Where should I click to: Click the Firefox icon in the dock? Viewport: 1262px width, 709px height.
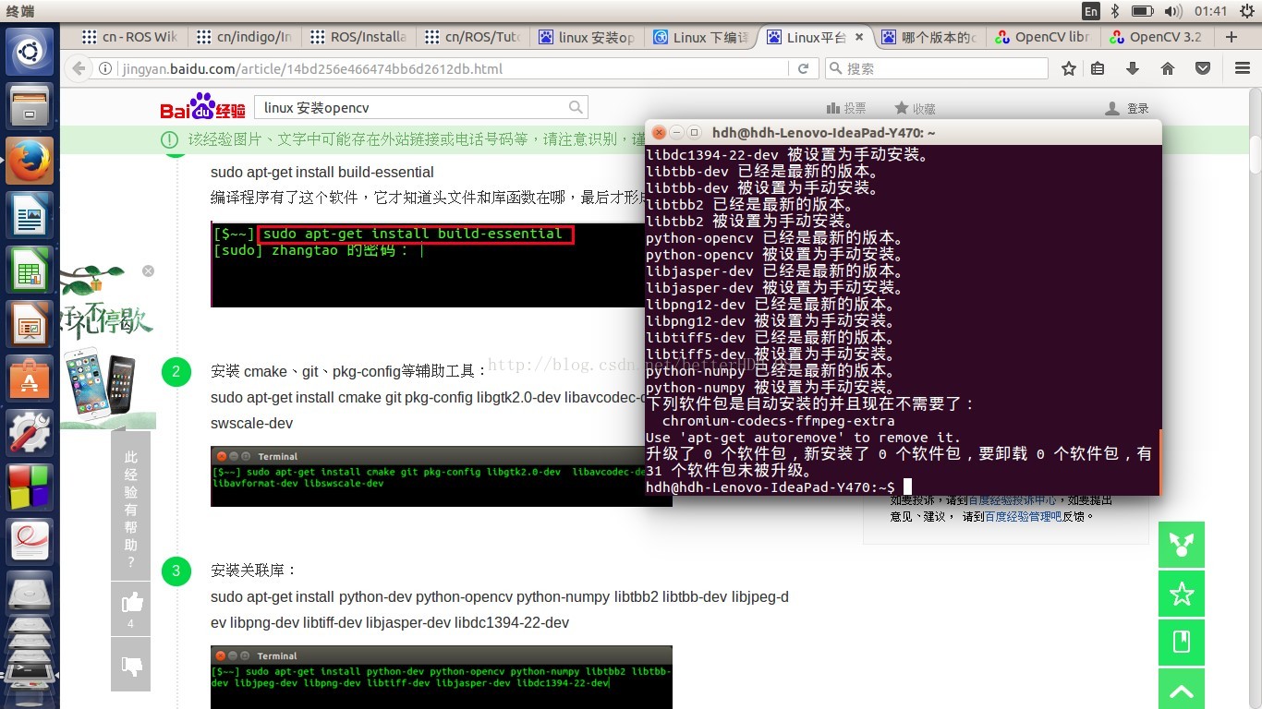pos(30,162)
